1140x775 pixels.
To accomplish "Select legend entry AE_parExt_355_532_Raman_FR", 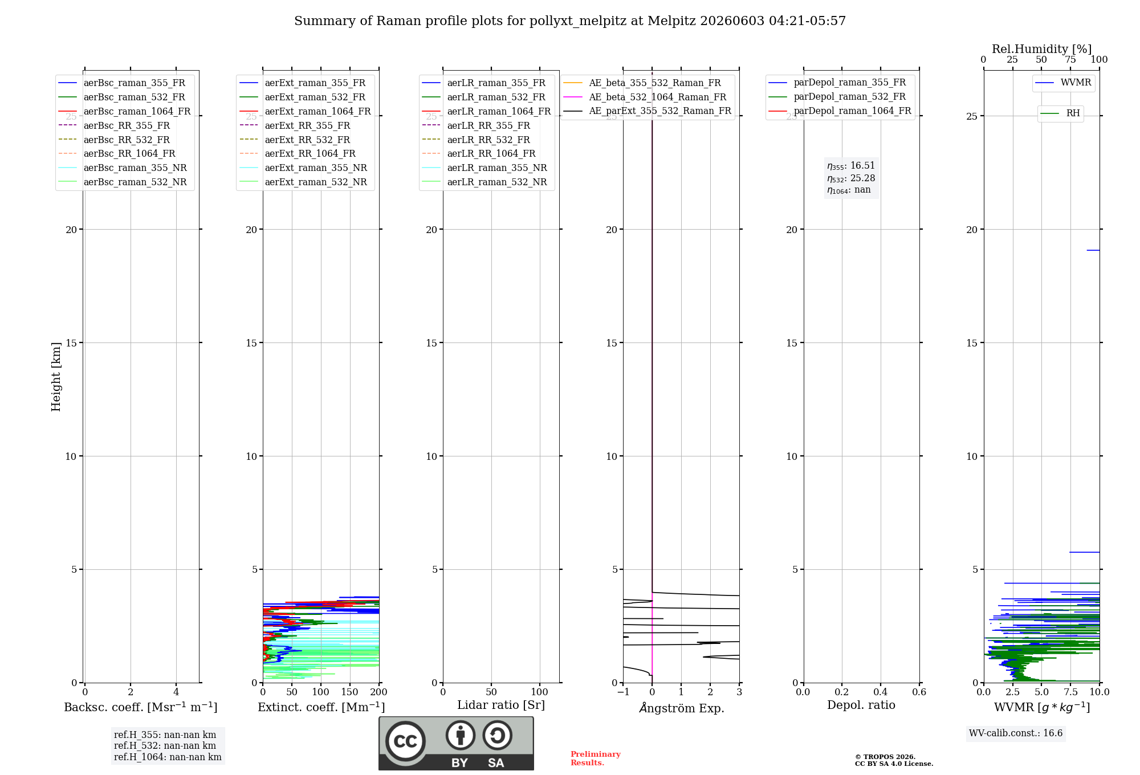I will point(648,111).
